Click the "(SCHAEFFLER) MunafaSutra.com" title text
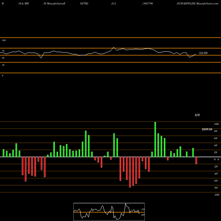The width and height of the screenshot is (221, 221). (198, 4)
